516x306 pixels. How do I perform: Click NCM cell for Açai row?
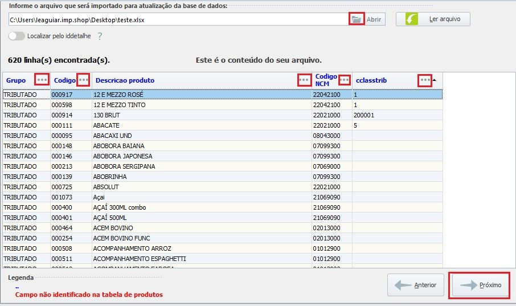pos(331,197)
